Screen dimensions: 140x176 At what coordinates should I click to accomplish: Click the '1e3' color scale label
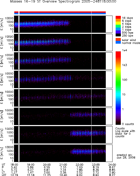point(124,65)
